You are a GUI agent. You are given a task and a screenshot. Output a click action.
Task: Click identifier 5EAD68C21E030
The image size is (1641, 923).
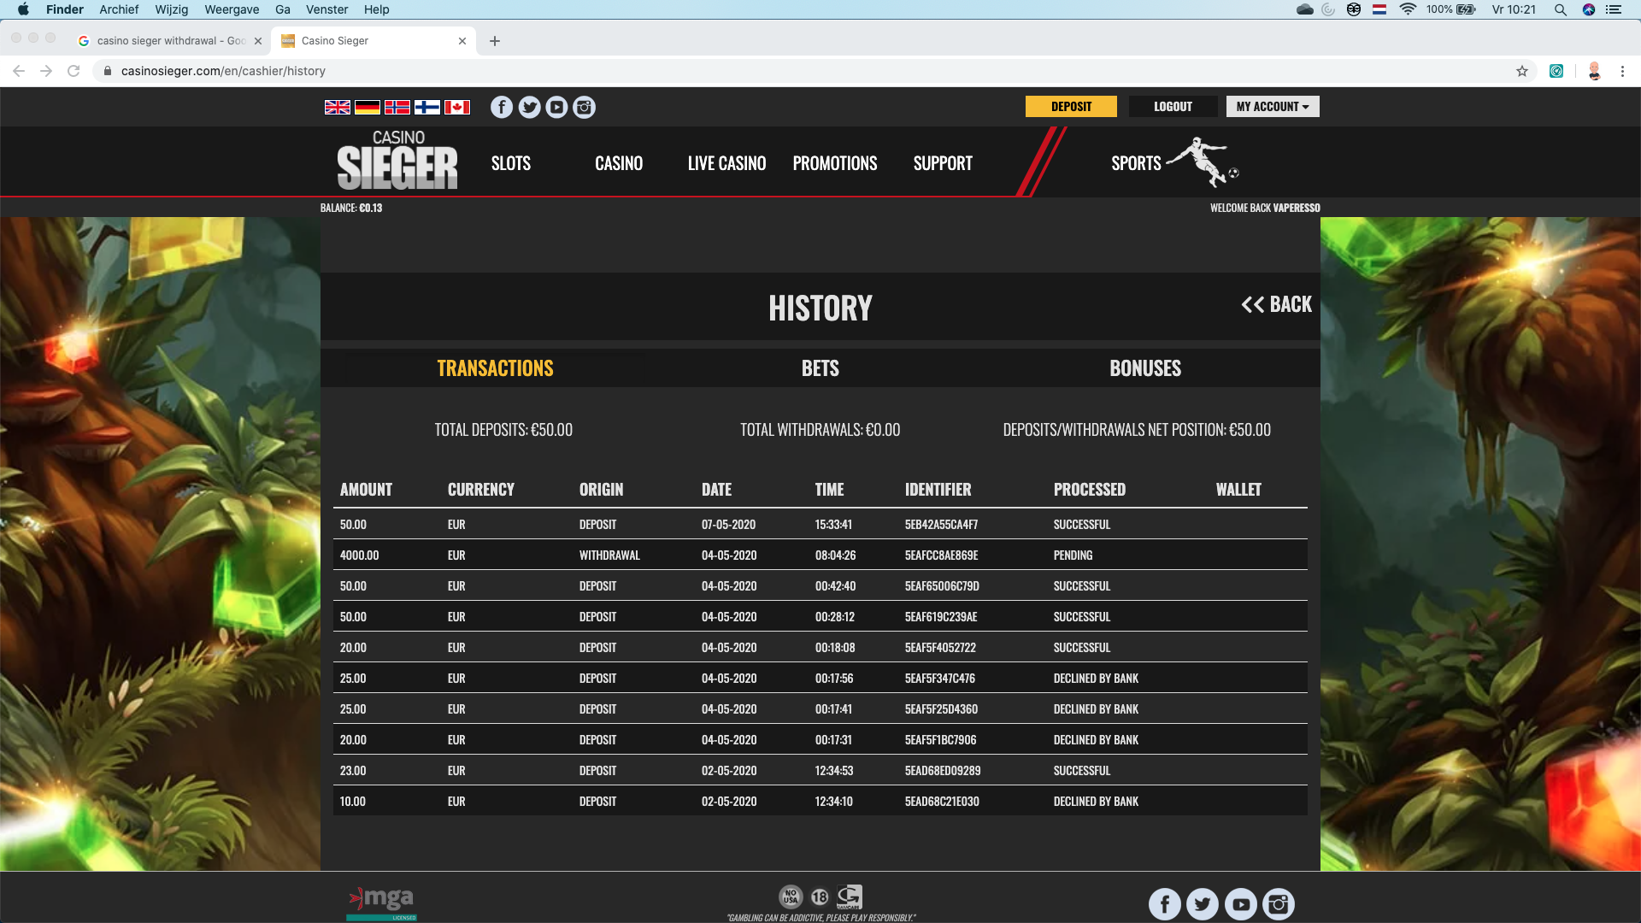click(x=942, y=802)
